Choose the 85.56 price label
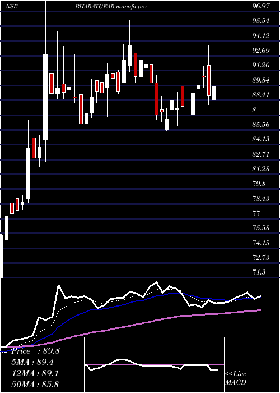 pos(261,125)
